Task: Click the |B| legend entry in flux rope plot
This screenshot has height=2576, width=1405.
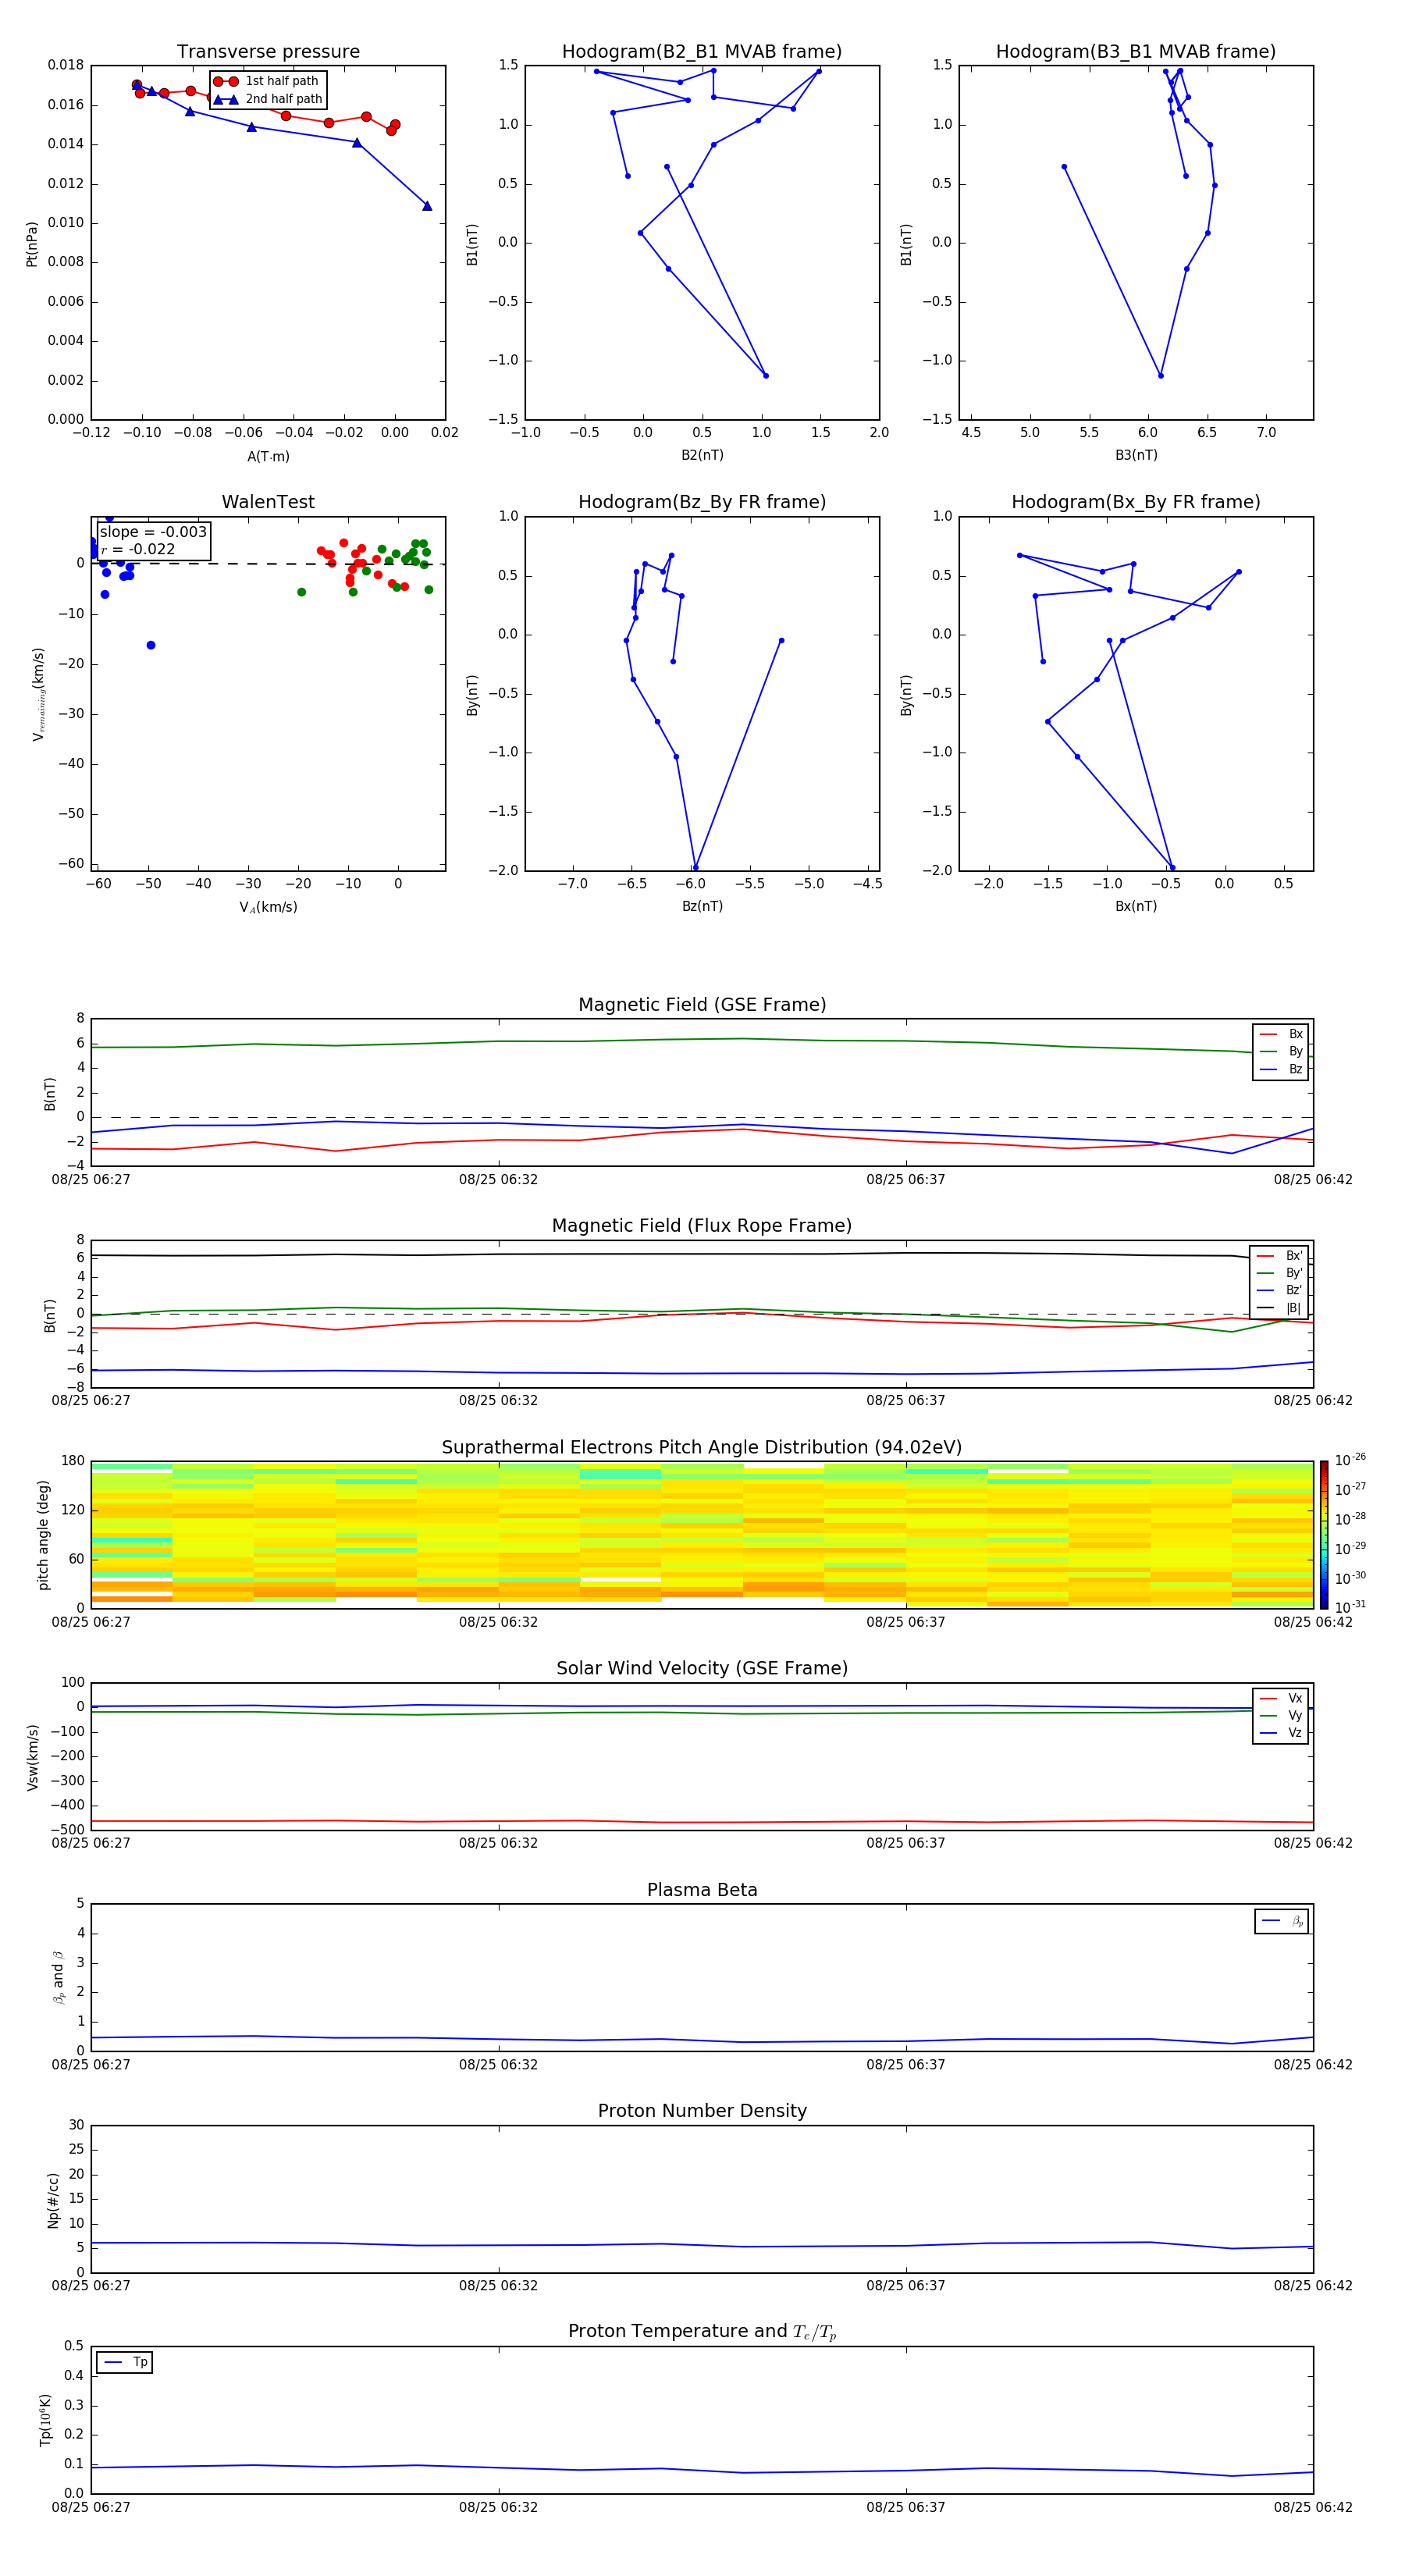Action: pos(1280,1308)
